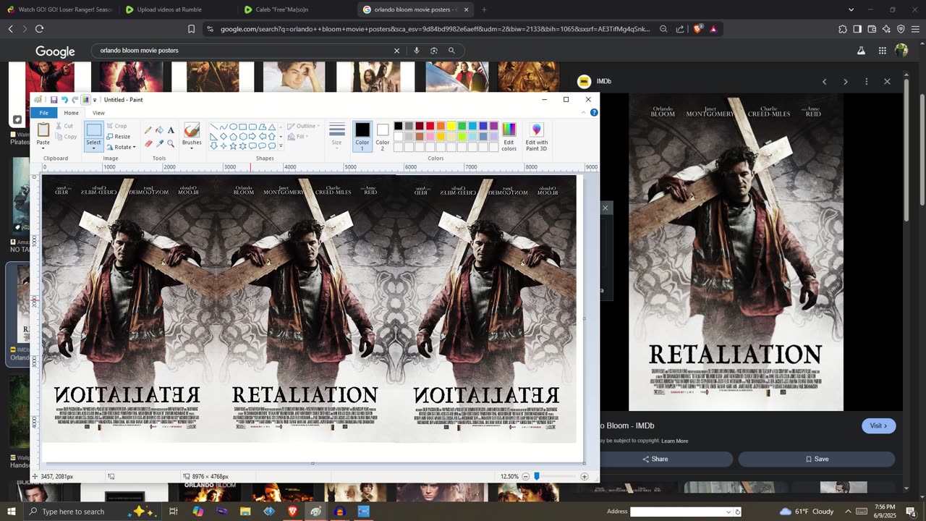Screen dimensions: 926x521
Task: Collapse the Paint ribbon using the chevron
Action: (584, 113)
